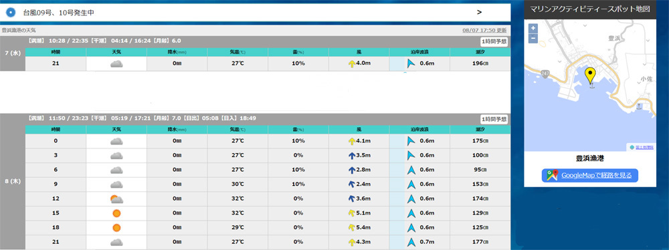Click the wave direction arrow in the 12時 row

click(411, 199)
